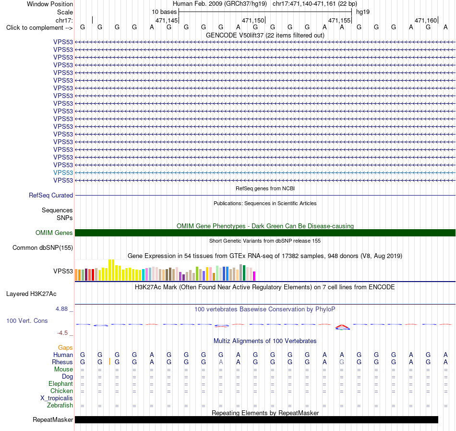Click the magenta final bar of the GTEx chart
Viewport: 456px width, 431px height.
click(x=254, y=276)
